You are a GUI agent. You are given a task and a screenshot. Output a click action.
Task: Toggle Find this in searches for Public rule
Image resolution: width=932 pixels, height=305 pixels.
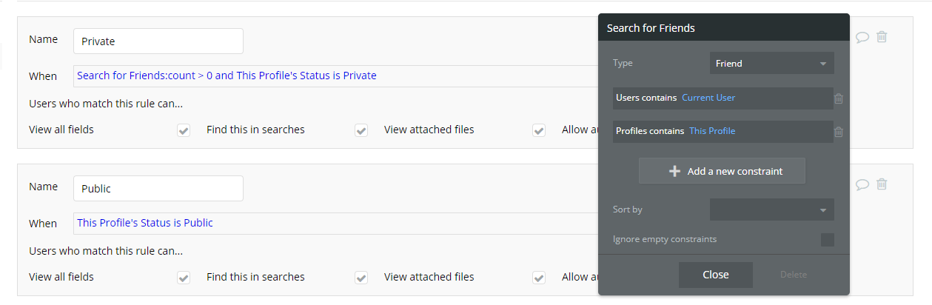[x=361, y=278]
